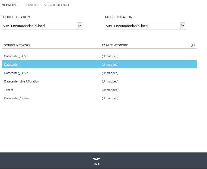Click Unmapped target for Datacenter_Cluster
Viewport: 207px width, 169px height.
110,98
